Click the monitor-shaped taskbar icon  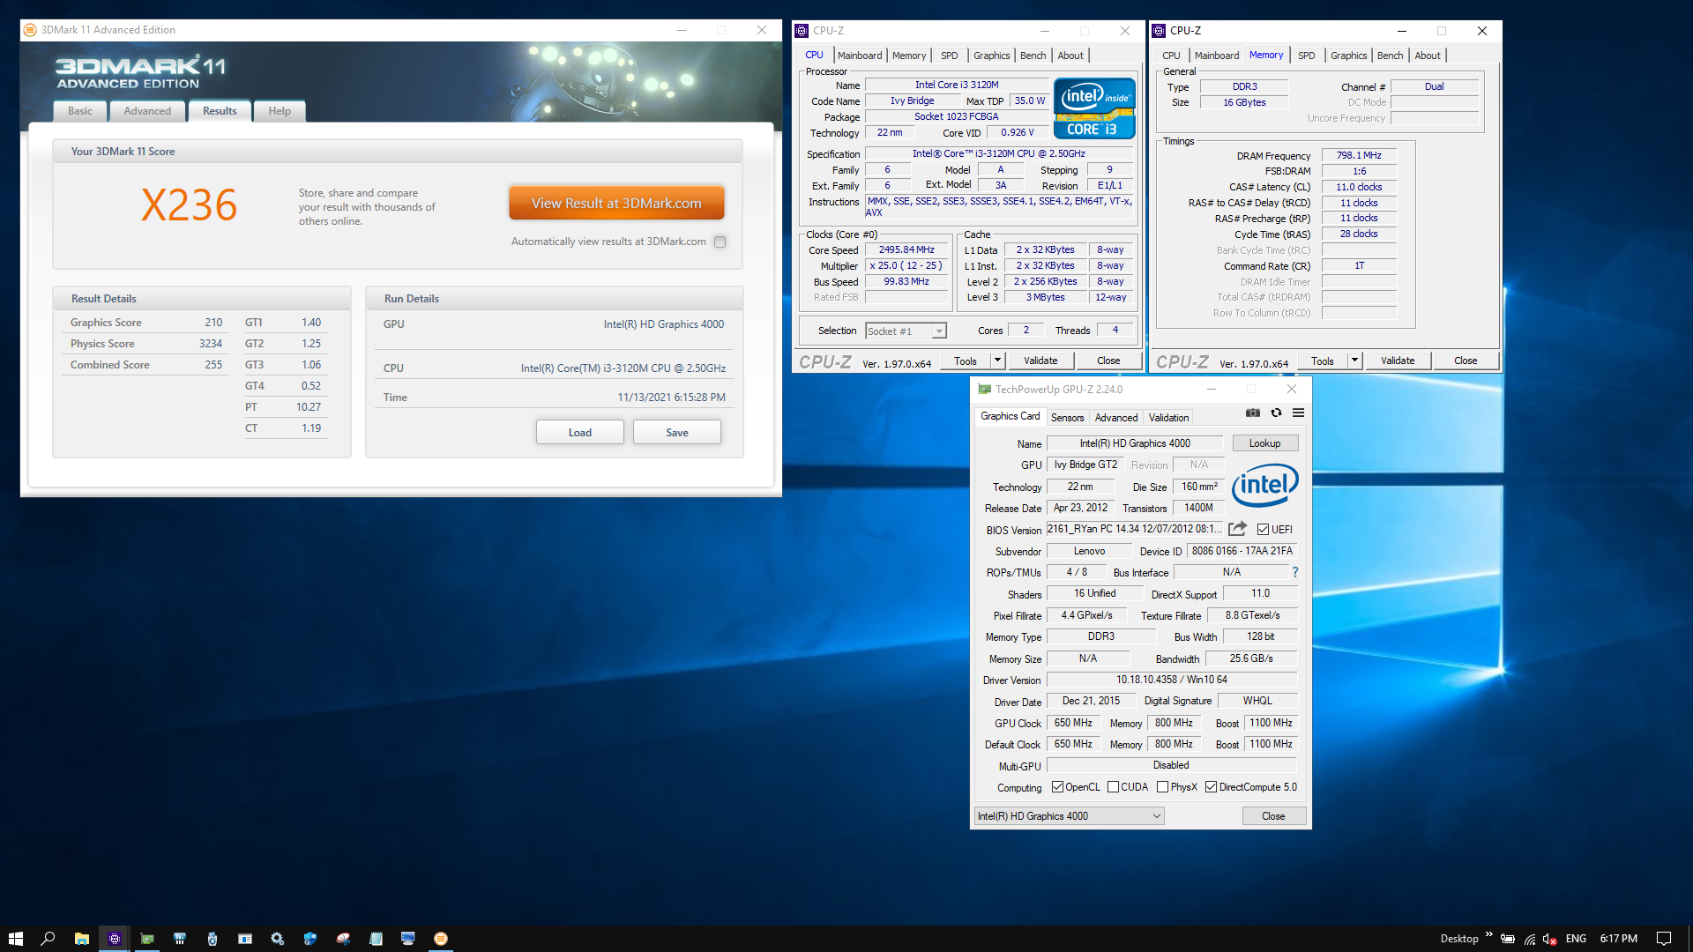(407, 939)
